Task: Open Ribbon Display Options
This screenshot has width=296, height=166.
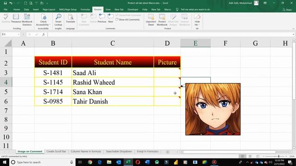Action: [265, 3]
